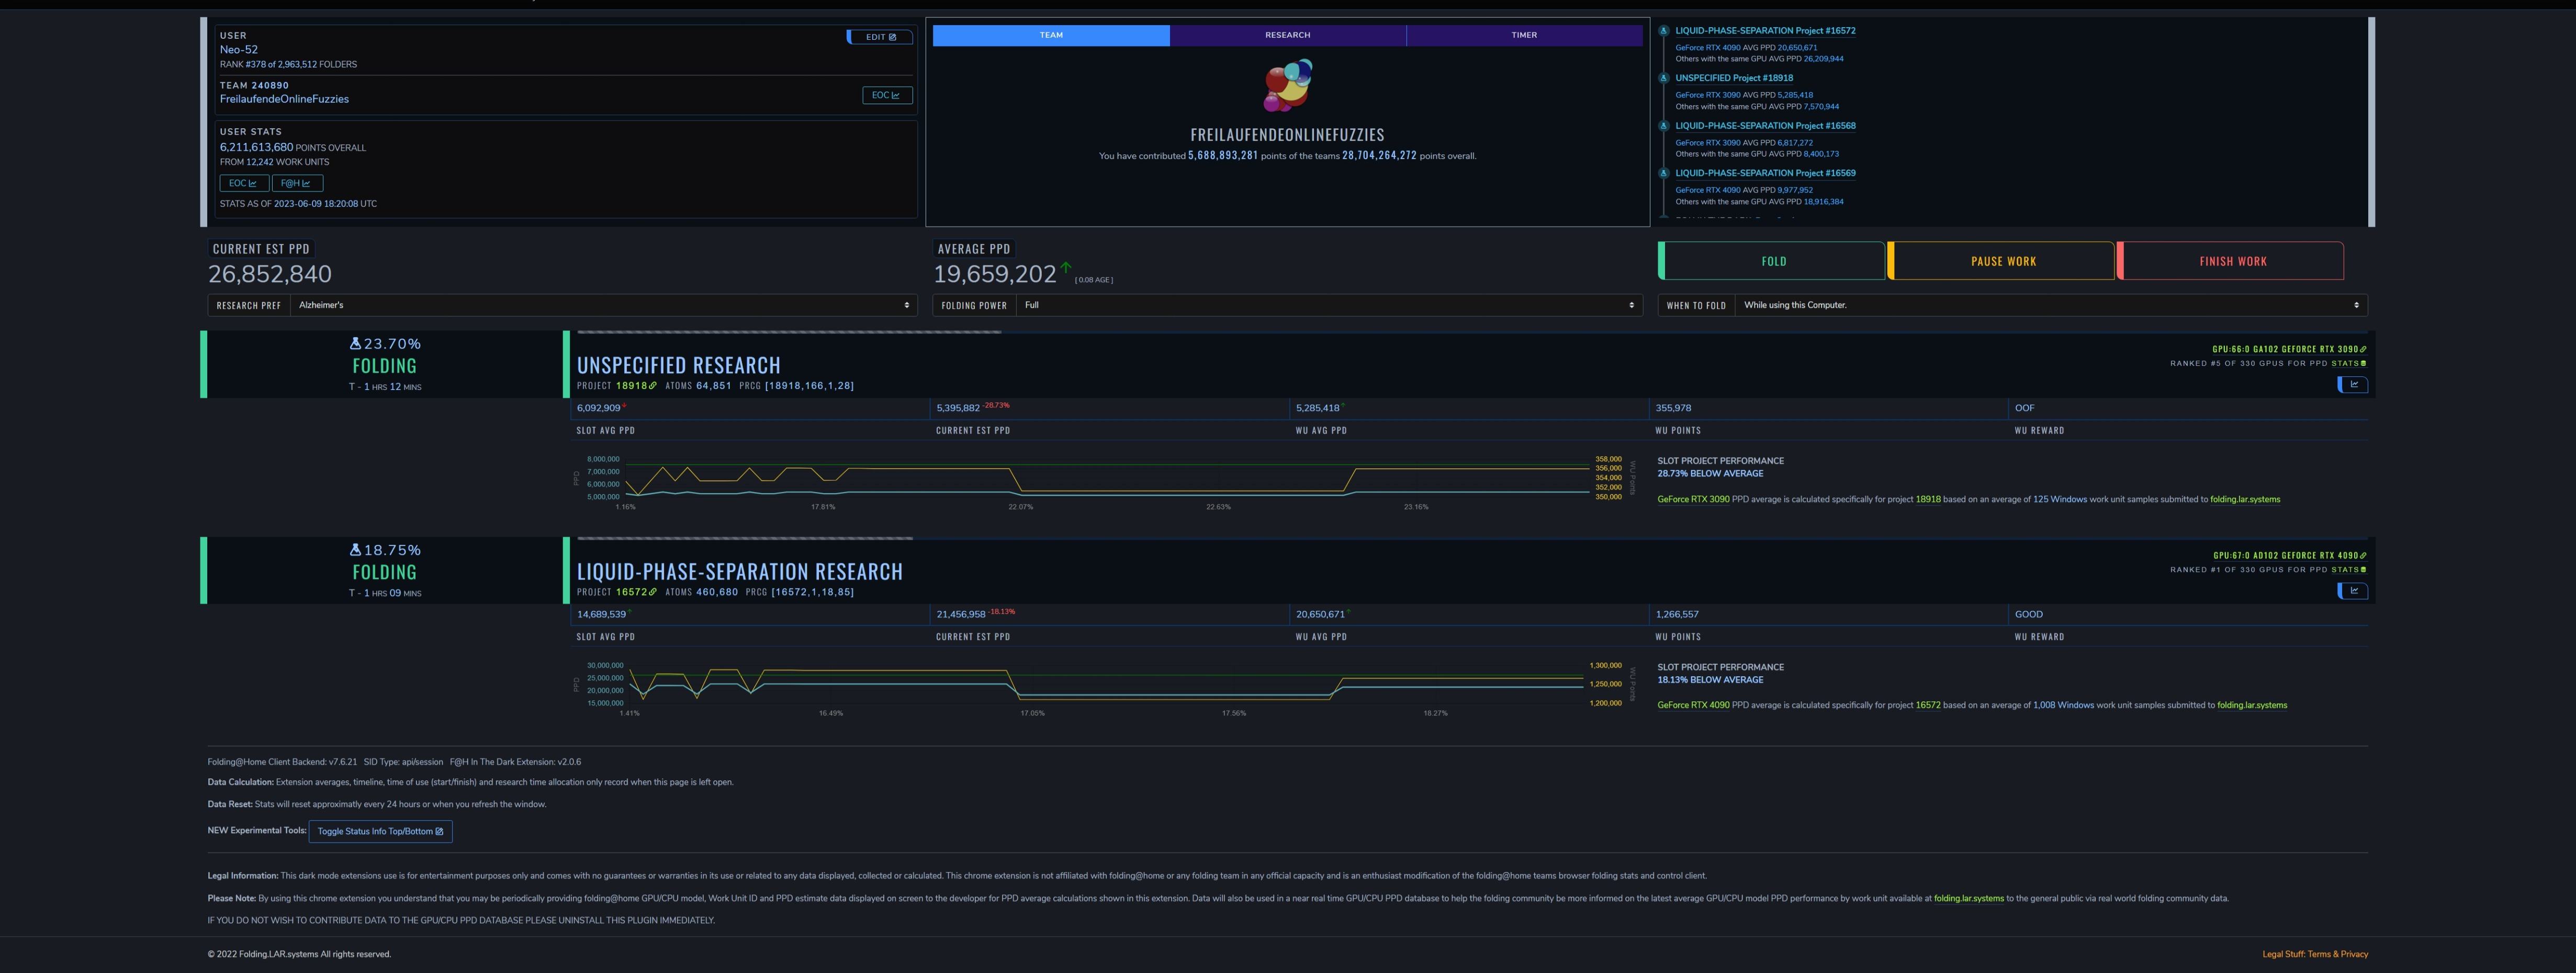2576x973 pixels.
Task: Open Unspecified Project #18918 link
Action: tap(1734, 78)
